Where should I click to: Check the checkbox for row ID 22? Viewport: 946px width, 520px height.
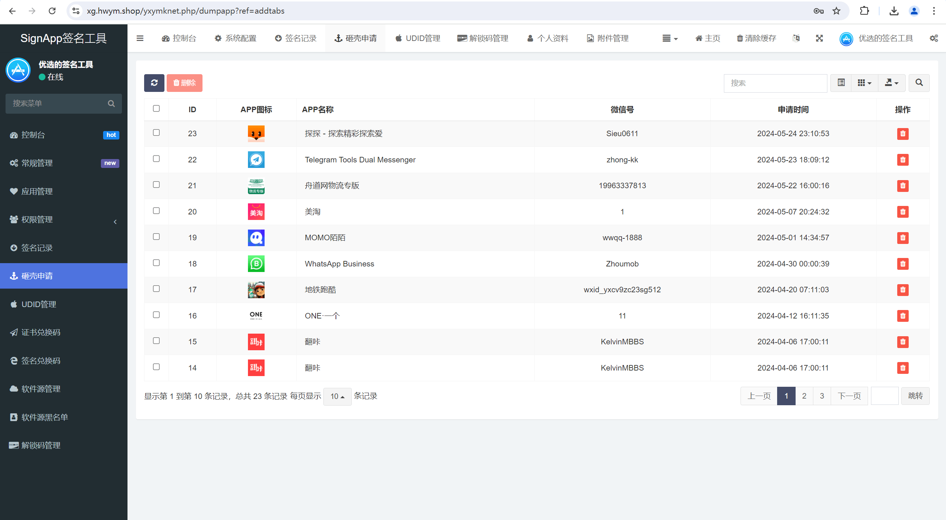pos(156,159)
